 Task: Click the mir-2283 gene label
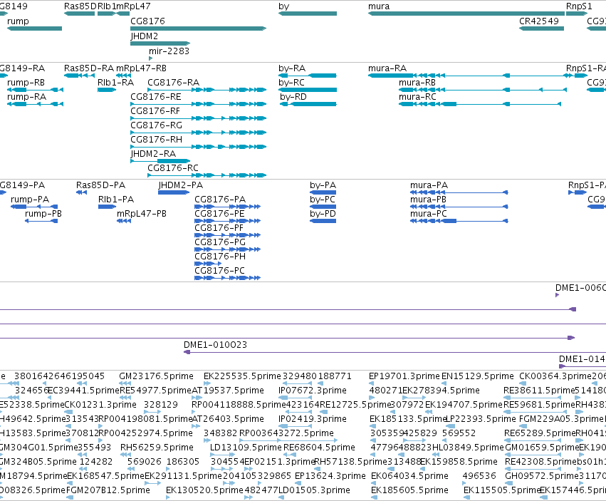pos(169,51)
